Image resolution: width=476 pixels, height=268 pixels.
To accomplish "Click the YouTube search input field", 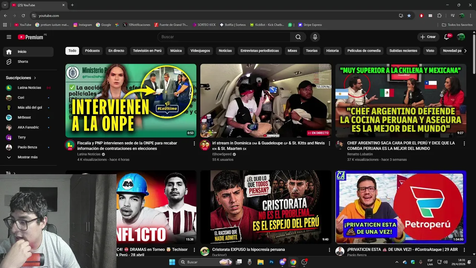I will 224,37.
